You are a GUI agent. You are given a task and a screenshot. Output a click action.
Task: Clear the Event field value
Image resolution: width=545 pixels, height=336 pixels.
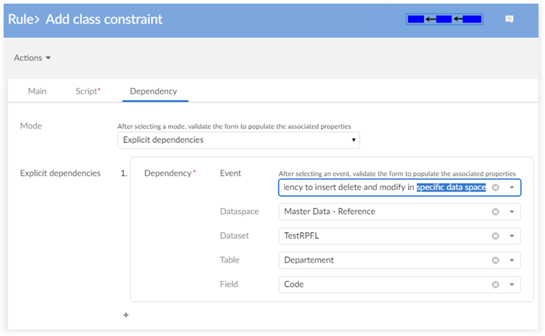pyautogui.click(x=496, y=187)
